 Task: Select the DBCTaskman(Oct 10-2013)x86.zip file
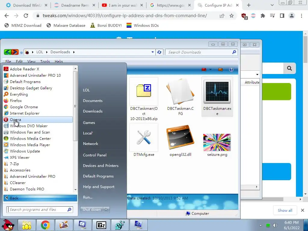[x=144, y=99]
